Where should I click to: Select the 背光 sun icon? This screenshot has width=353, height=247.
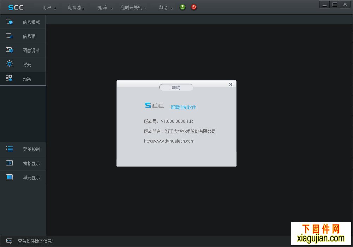pos(9,64)
